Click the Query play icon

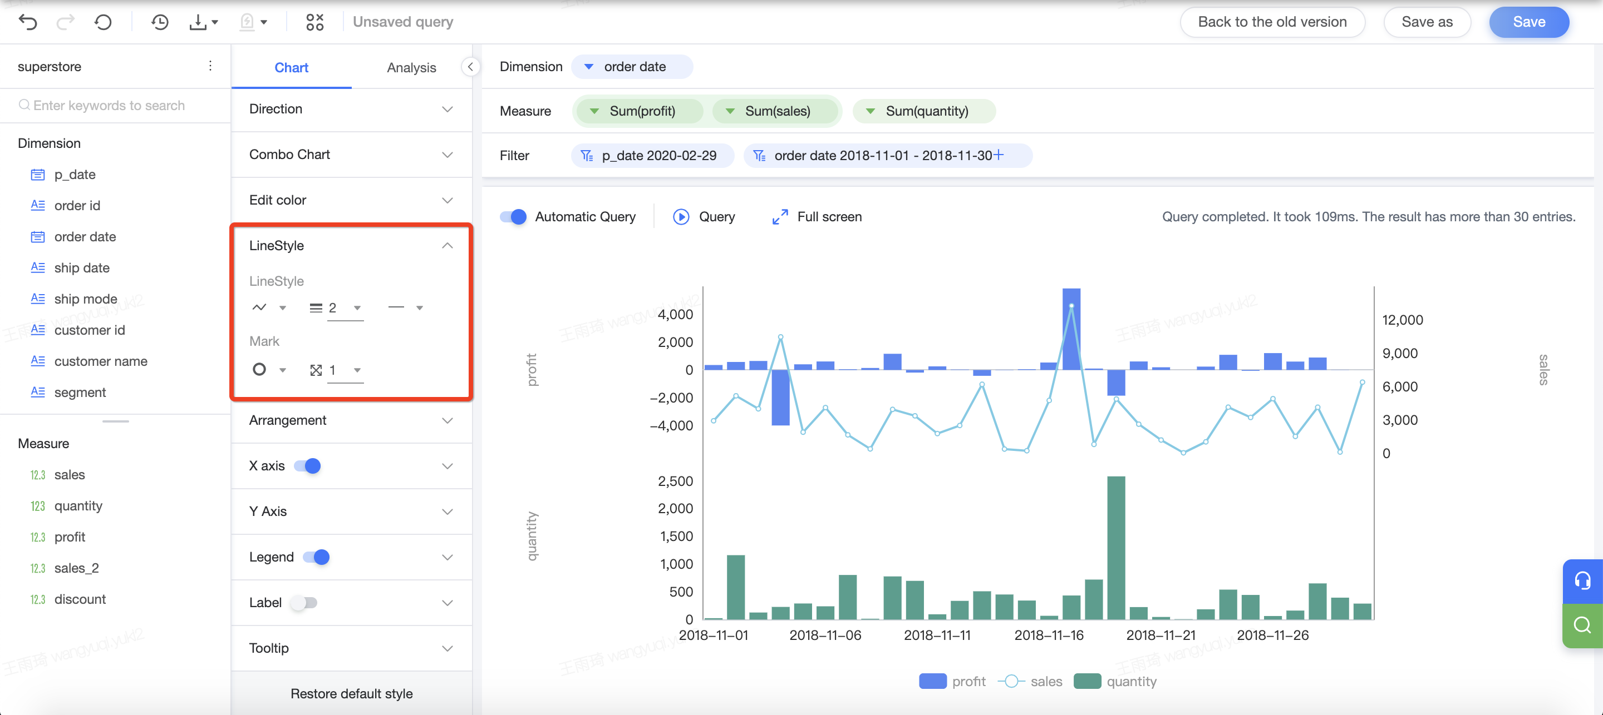click(x=681, y=216)
